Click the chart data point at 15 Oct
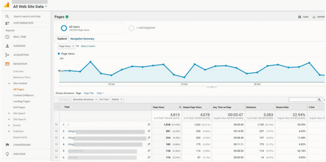 111,75
